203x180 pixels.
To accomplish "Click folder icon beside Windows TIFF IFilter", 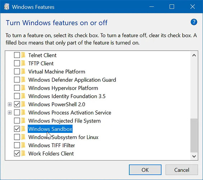I will [23, 145].
